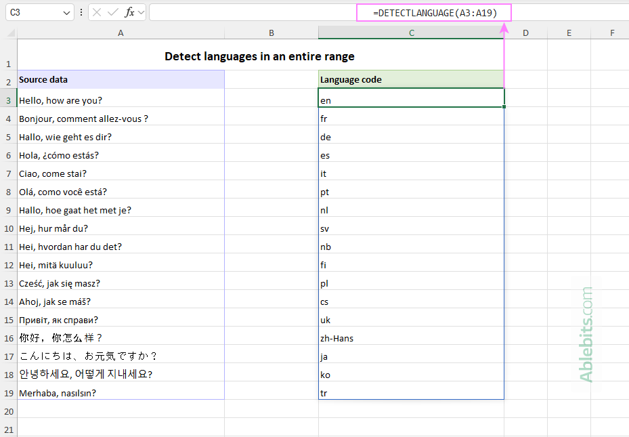
Task: Select the Japanese greeting cell in row 17
Action: [121, 354]
